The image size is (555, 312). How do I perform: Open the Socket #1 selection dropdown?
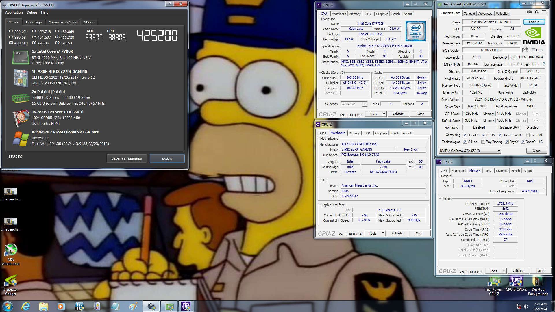[354, 104]
